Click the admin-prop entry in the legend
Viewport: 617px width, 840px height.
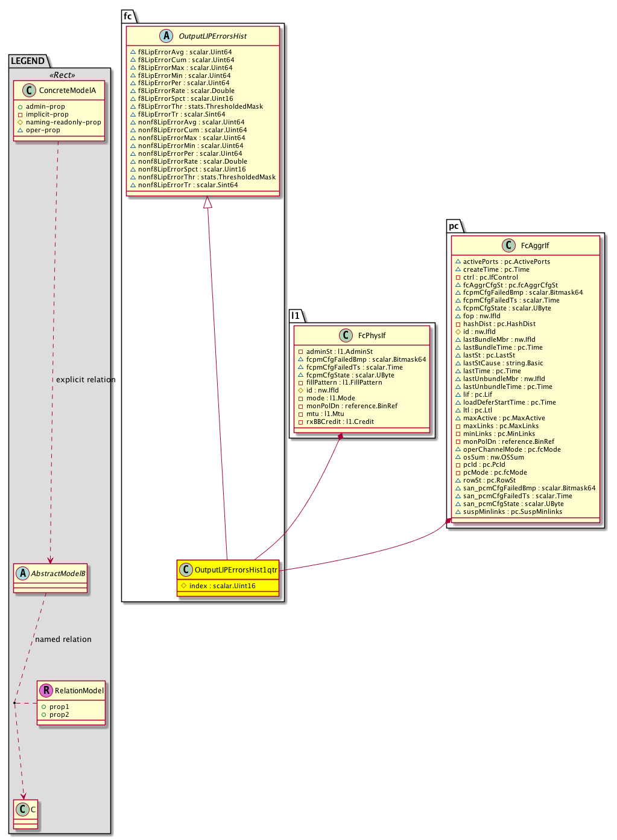coord(45,106)
